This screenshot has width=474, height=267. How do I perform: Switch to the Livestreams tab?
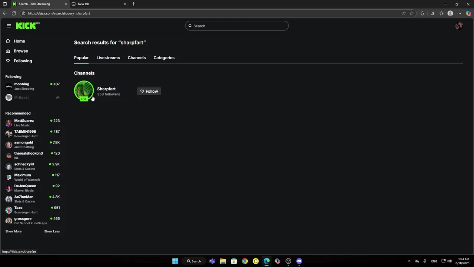(x=108, y=58)
